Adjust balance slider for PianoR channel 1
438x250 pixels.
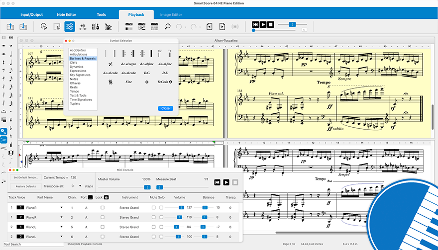(x=204, y=208)
